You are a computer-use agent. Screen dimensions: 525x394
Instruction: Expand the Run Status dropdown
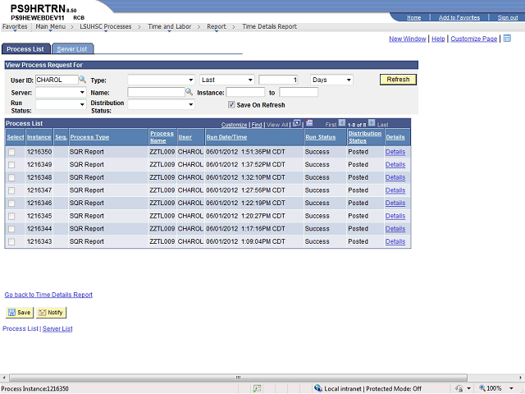coord(61,105)
